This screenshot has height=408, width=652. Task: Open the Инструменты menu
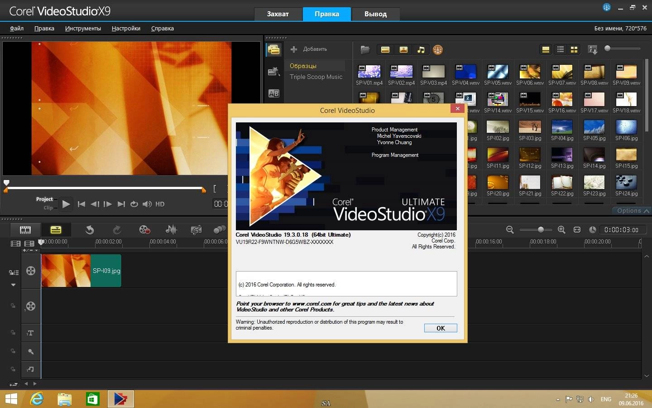83,28
